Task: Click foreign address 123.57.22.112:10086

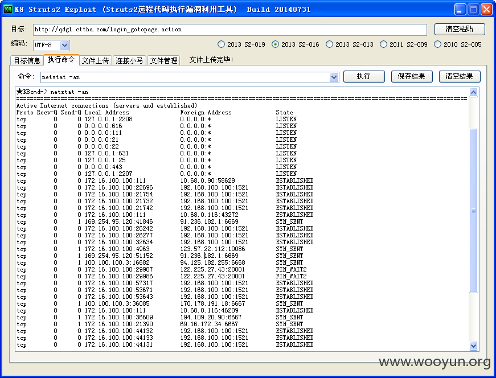Action: [x=212, y=249]
